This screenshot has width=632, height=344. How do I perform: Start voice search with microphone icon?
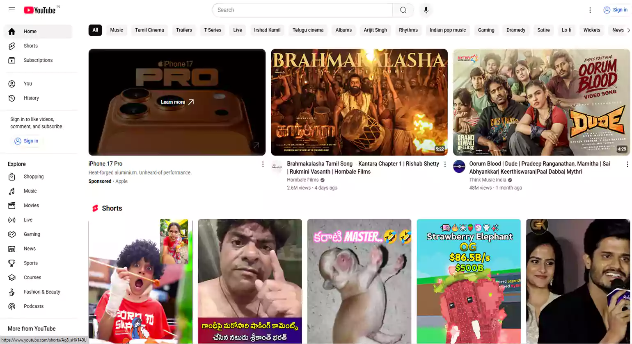pyautogui.click(x=426, y=10)
